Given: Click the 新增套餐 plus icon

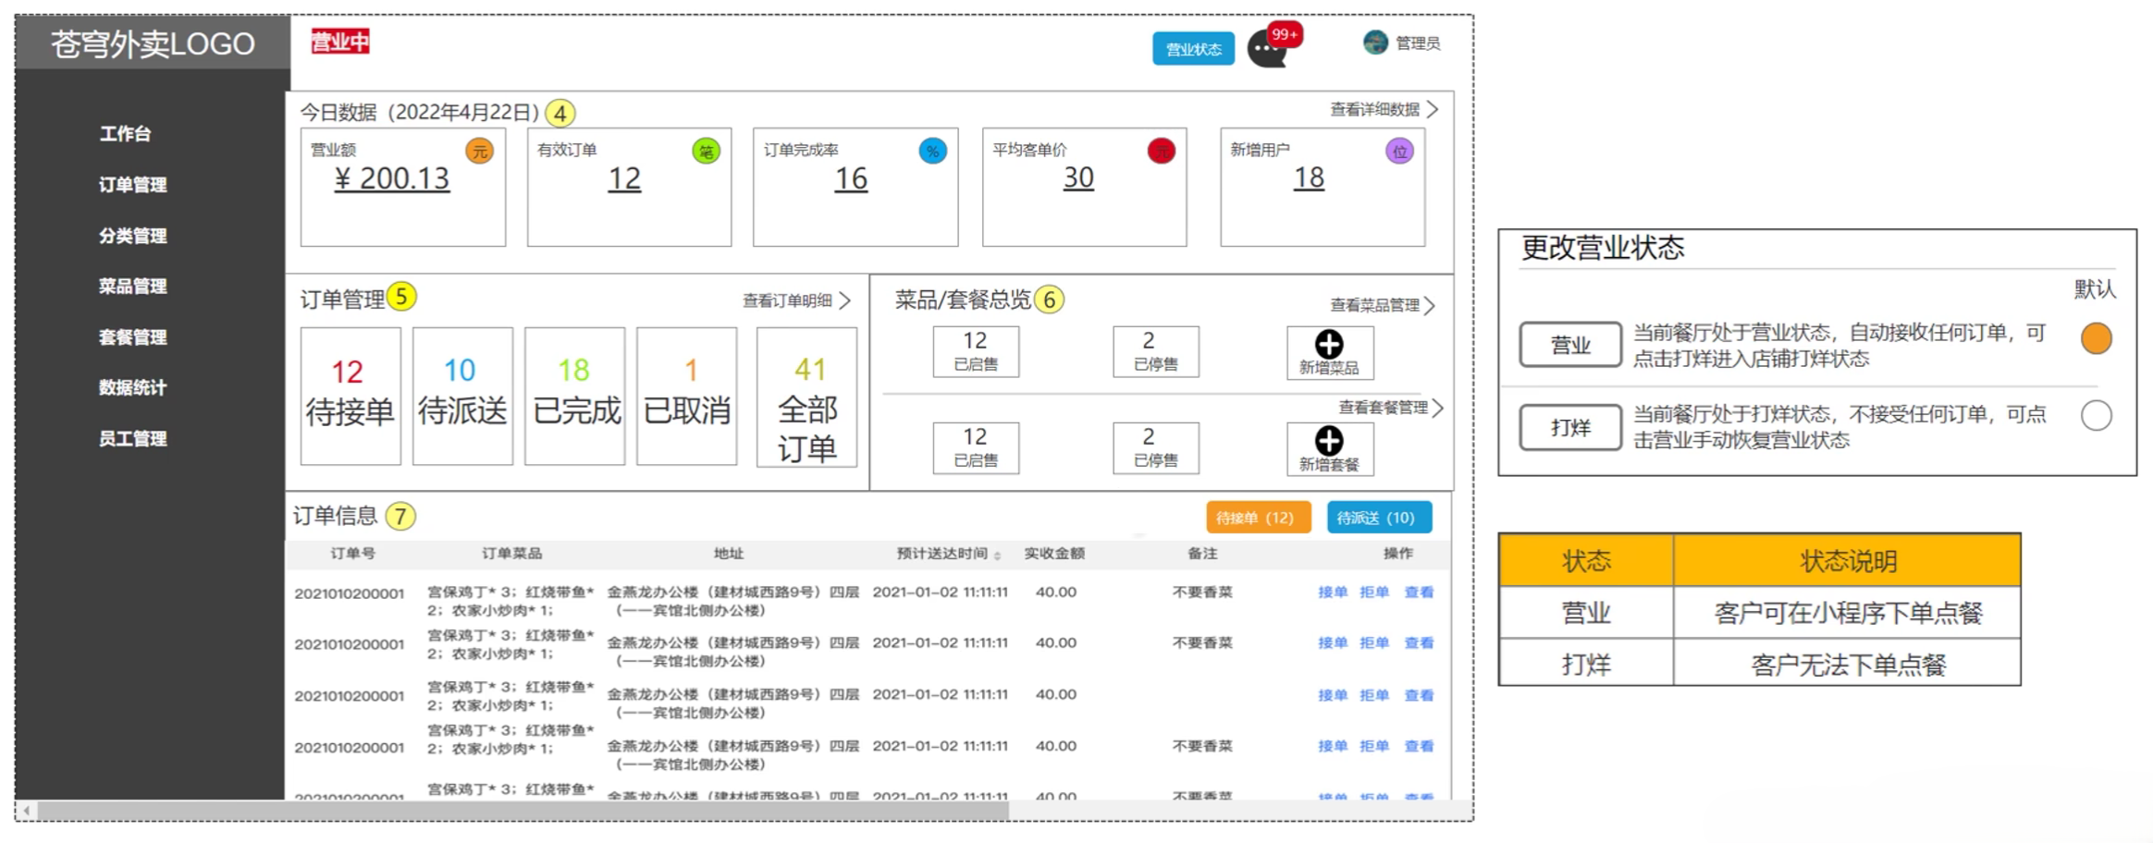Looking at the screenshot, I should (1329, 441).
